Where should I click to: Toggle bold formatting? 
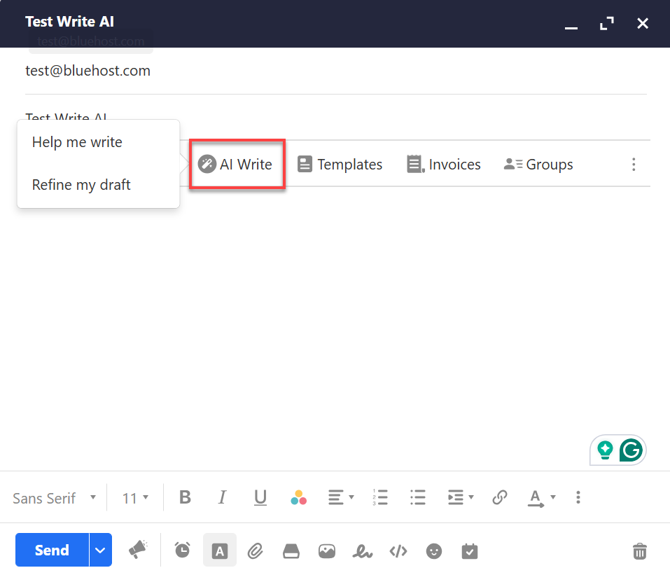click(185, 497)
